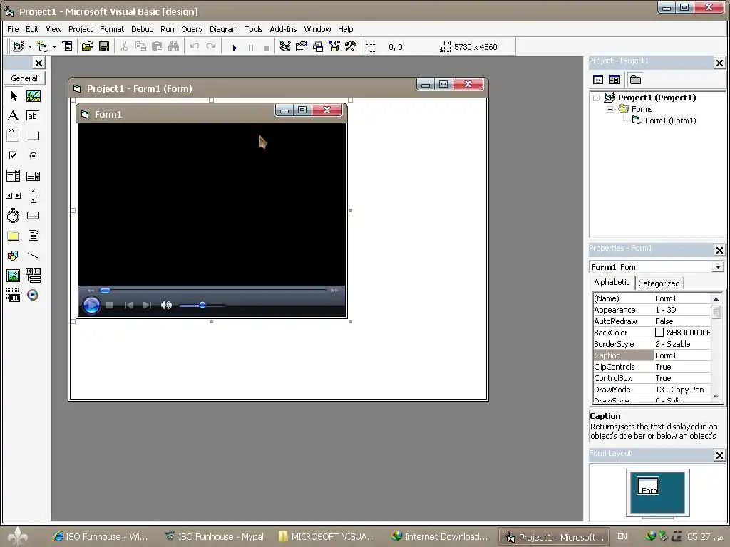Image resolution: width=730 pixels, height=547 pixels.
Task: Select the OptionButton control in the toolbox
Action: [33, 155]
